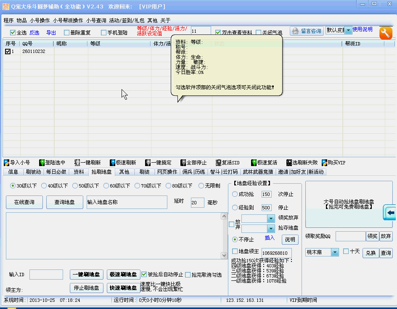Click the log box scrollbar up arrow
397x309 pixels.
224,216
